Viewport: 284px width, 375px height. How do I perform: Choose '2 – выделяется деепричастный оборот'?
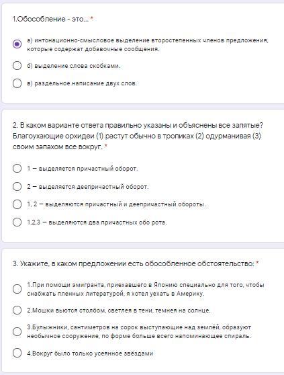click(x=17, y=186)
